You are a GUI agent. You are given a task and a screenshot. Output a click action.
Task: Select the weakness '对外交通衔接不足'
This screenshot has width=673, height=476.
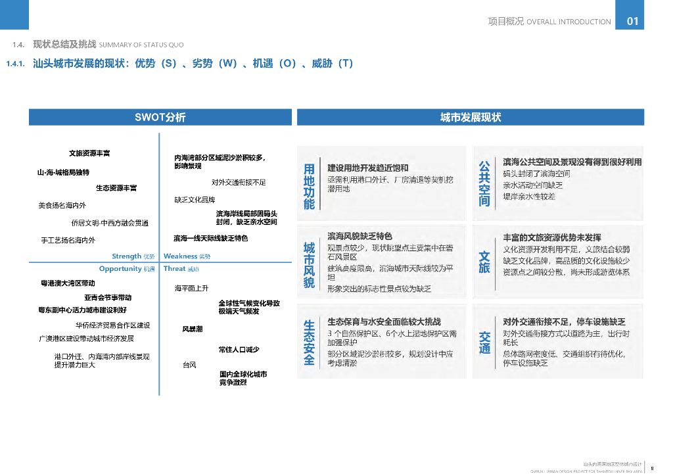pyautogui.click(x=239, y=182)
